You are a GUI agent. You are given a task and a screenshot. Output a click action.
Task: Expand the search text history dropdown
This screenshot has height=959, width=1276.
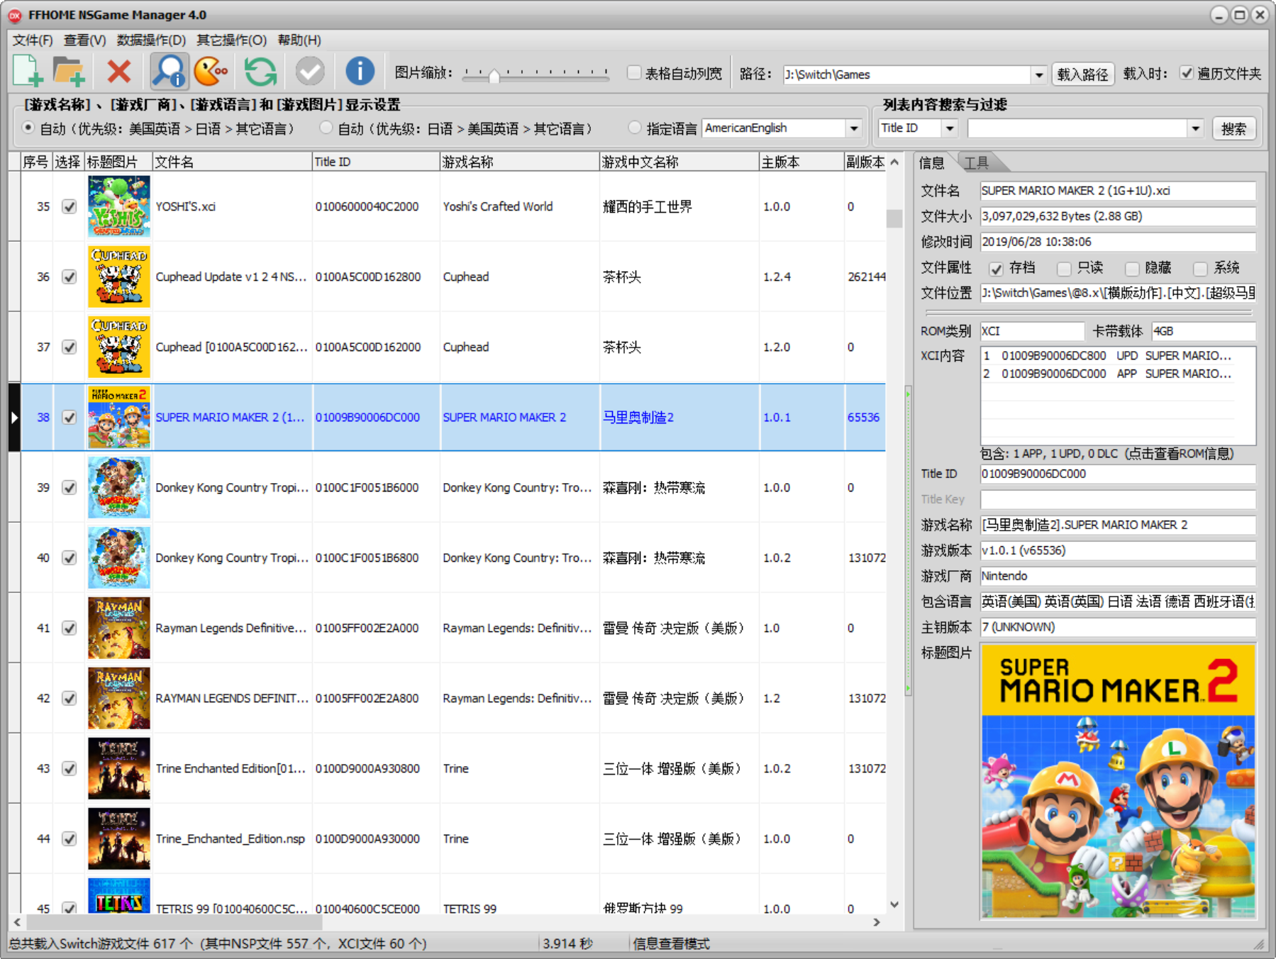coord(1196,128)
